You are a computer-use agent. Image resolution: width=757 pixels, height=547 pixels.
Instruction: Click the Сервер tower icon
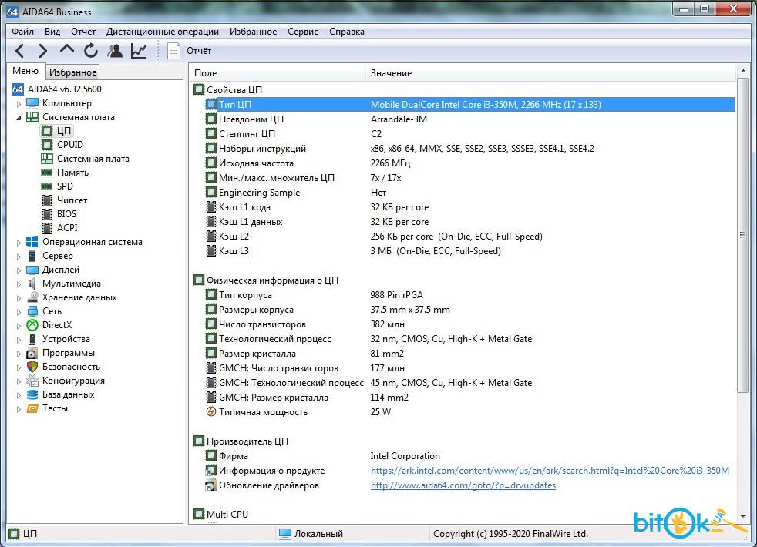(32, 256)
